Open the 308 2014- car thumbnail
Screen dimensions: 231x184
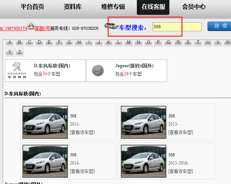[x=45, y=161]
